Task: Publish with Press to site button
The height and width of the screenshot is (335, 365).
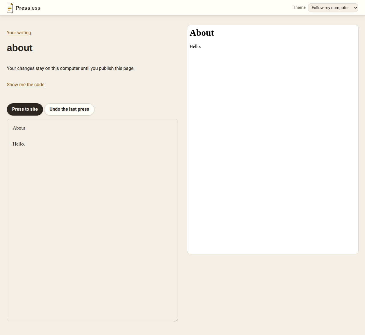Action: [25, 109]
